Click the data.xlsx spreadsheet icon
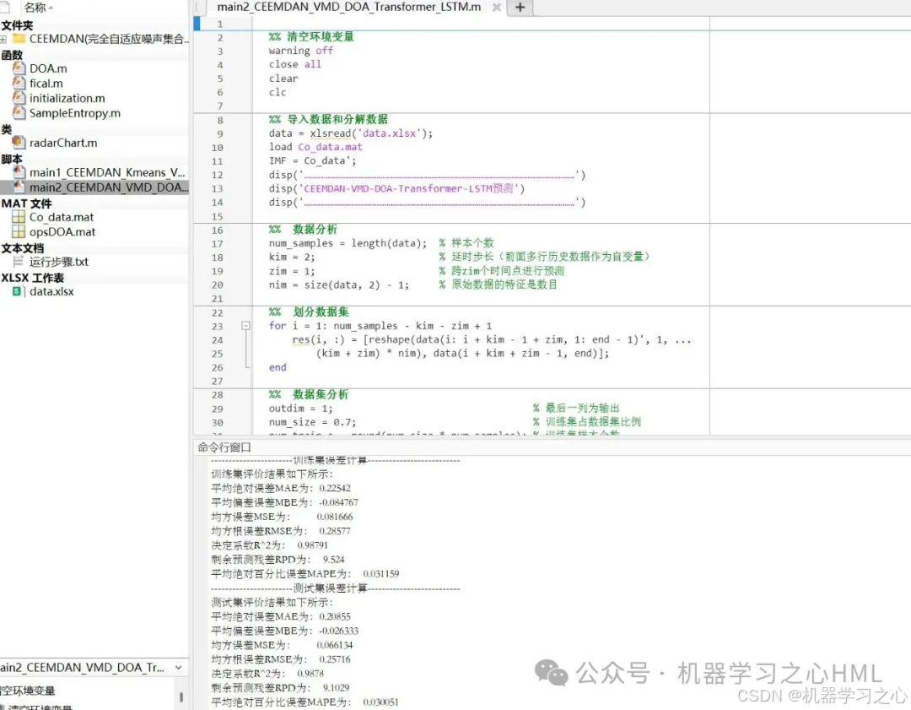 (18, 291)
